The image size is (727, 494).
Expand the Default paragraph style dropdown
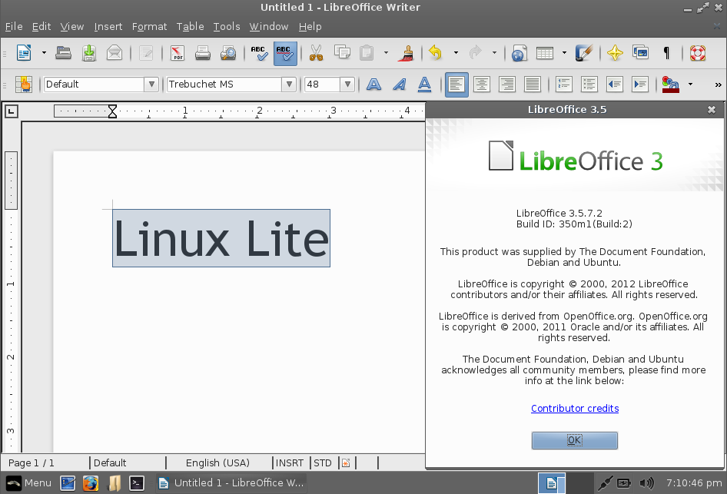[x=151, y=85]
